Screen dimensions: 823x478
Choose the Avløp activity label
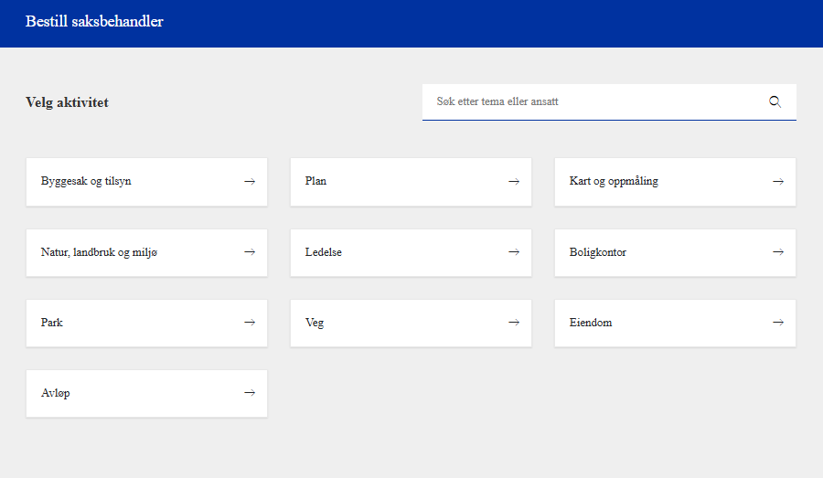point(56,393)
